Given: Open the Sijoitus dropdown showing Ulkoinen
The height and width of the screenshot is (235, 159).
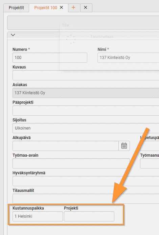Looking at the screenshot, I should click(x=86, y=128).
